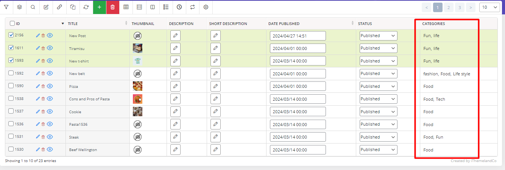This screenshot has height=170, width=505.
Task: Check the checkbox for post 1537
Action: tap(11, 111)
